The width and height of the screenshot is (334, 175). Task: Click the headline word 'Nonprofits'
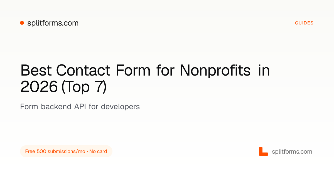tap(215, 71)
